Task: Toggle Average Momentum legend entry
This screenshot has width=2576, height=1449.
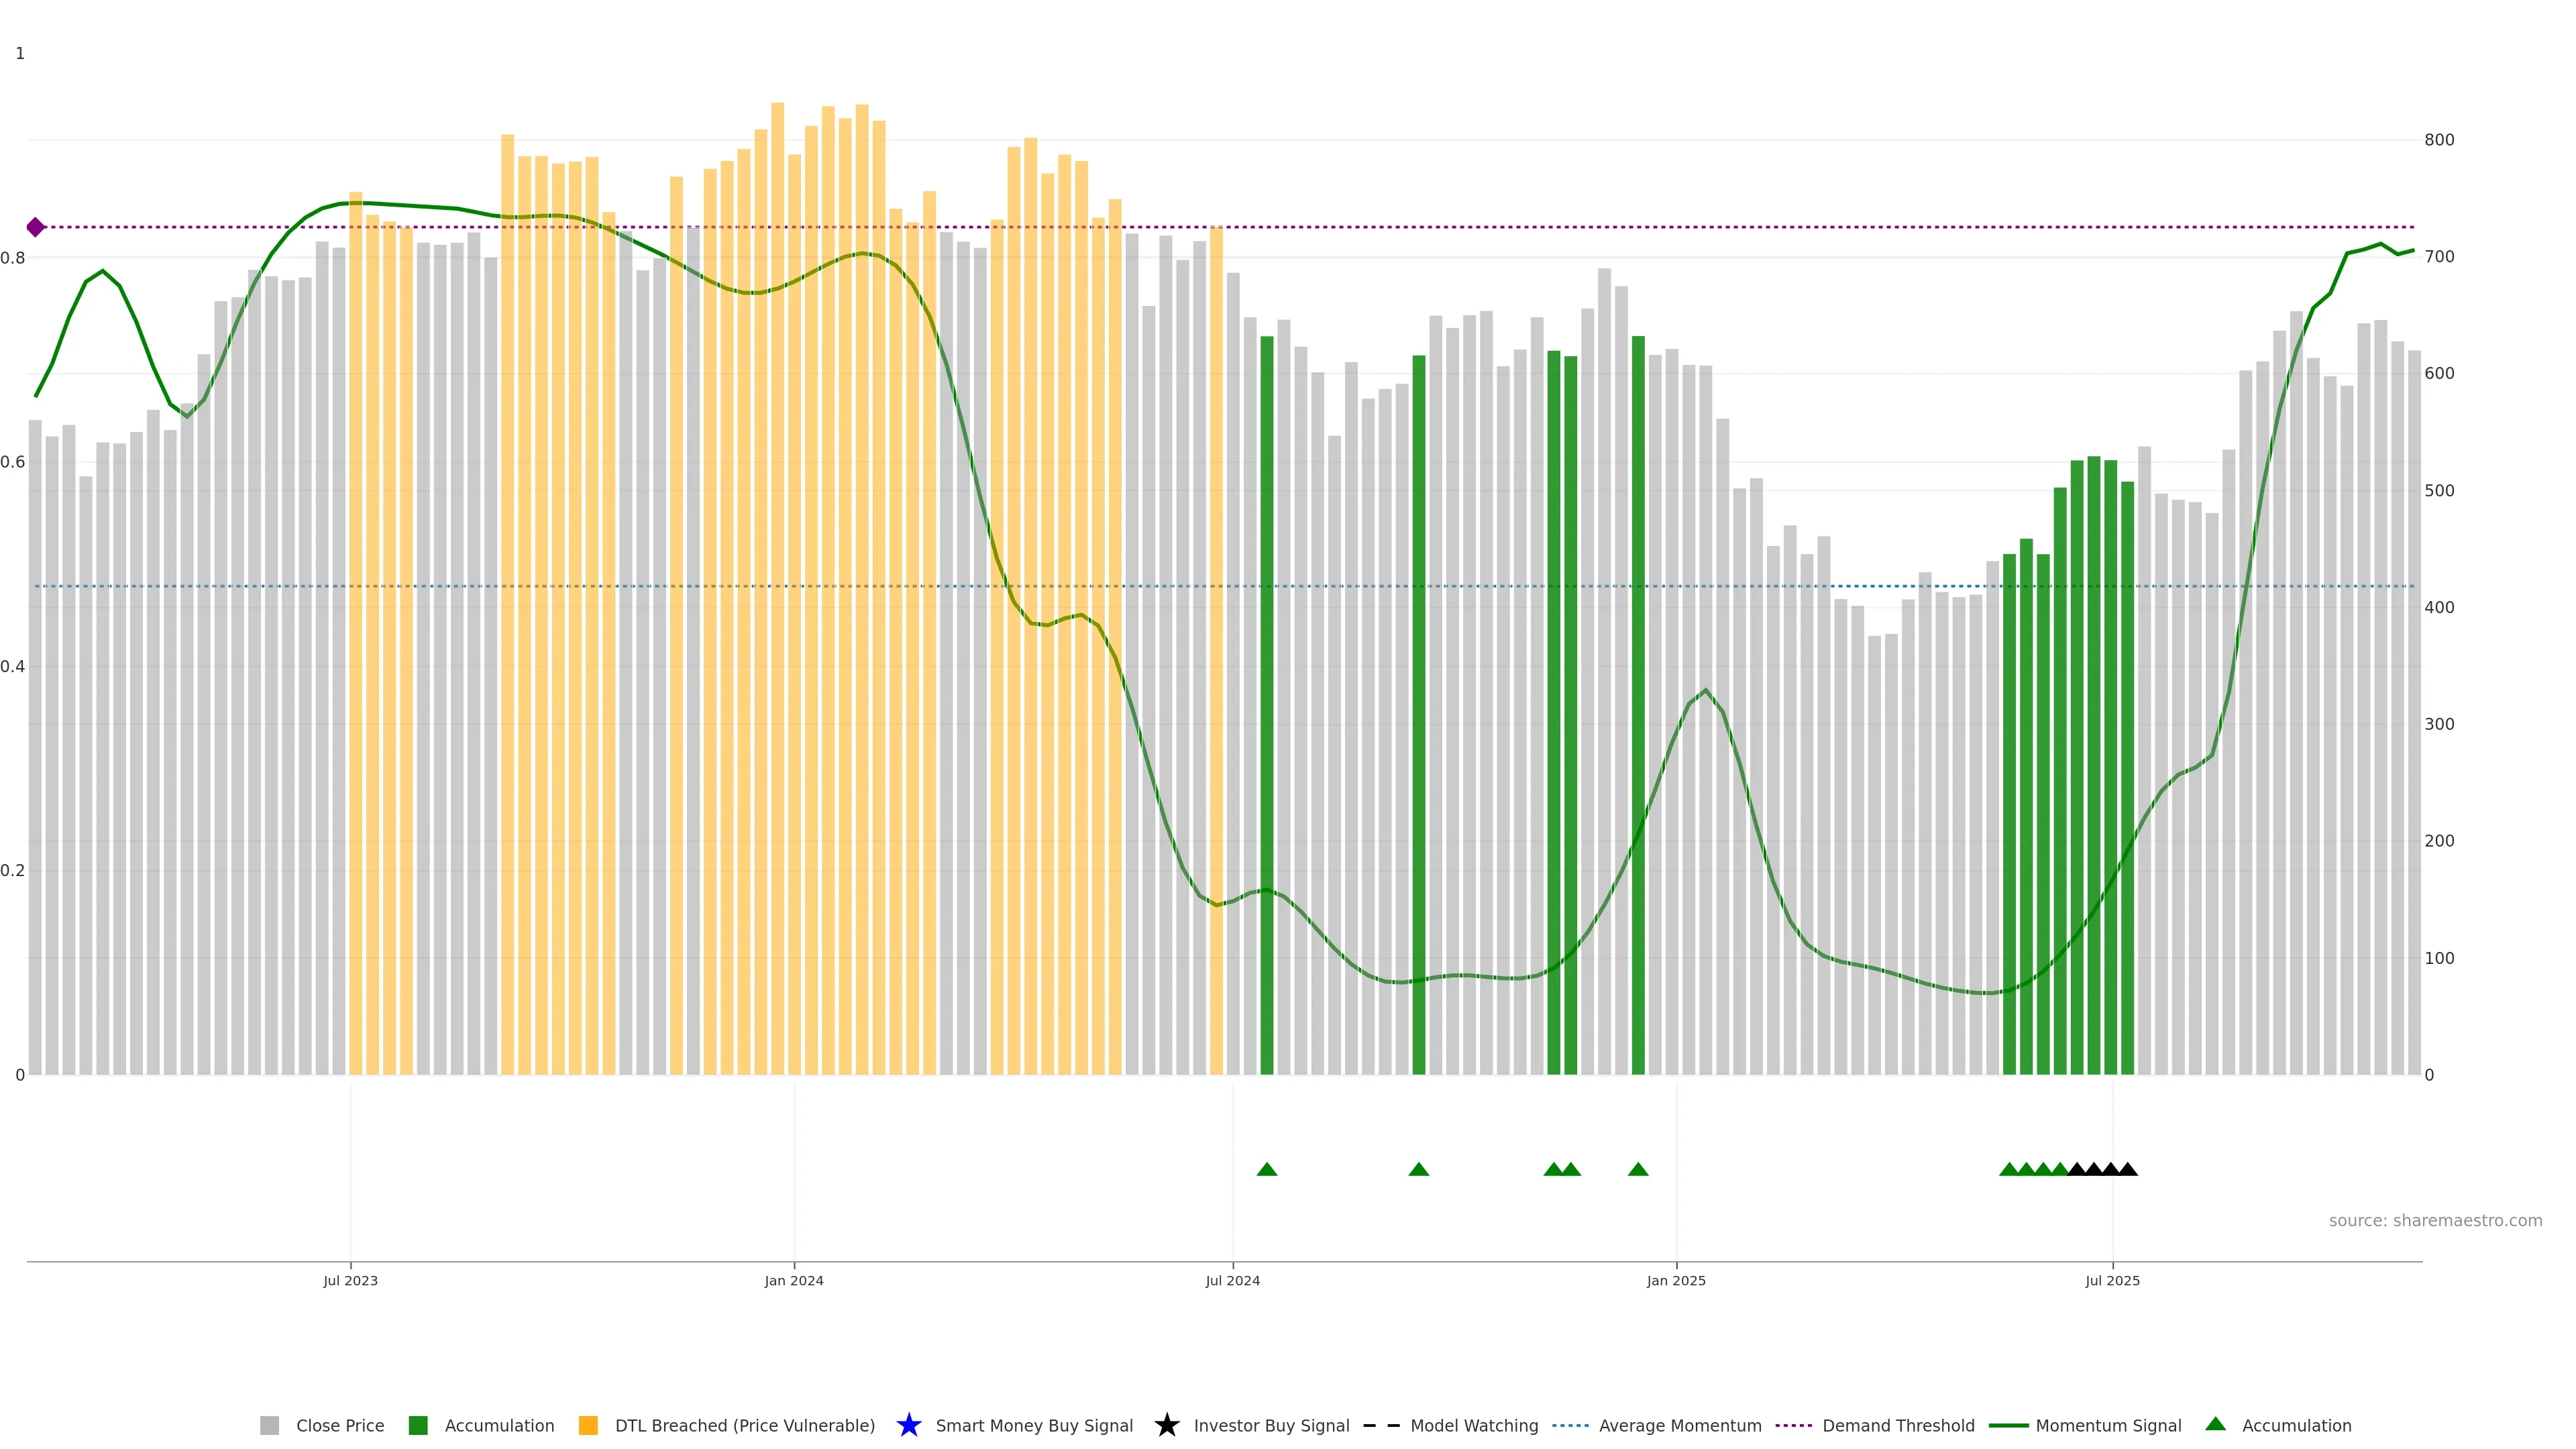Action: tap(1679, 1425)
